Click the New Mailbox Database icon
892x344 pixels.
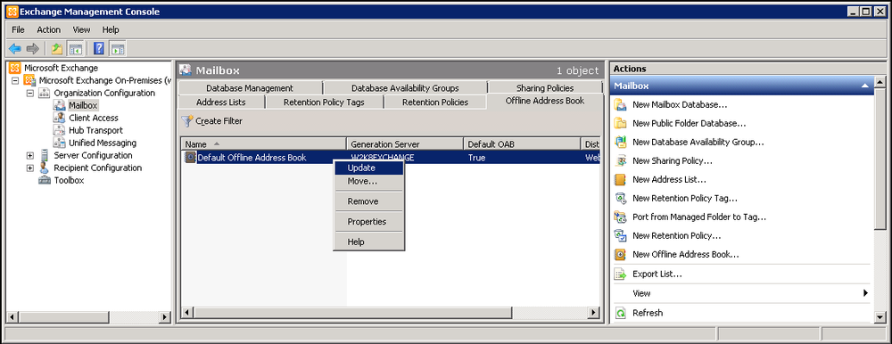[x=621, y=104]
